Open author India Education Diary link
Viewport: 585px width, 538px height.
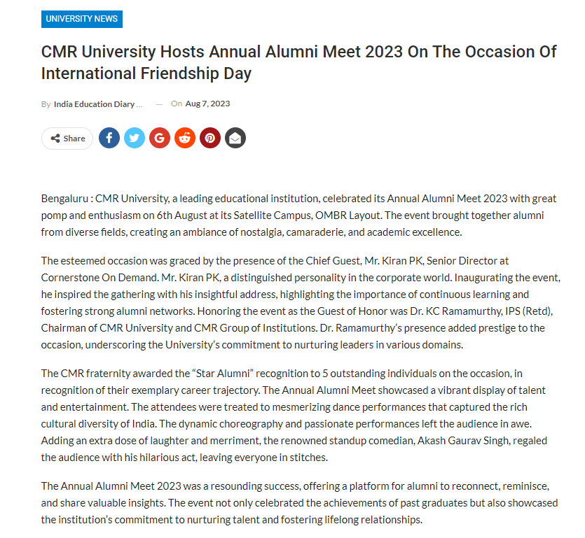[98, 104]
